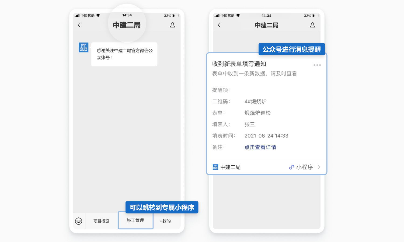Open the 施工管理 menu
Viewport: 404px width, 242px height.
tap(135, 220)
